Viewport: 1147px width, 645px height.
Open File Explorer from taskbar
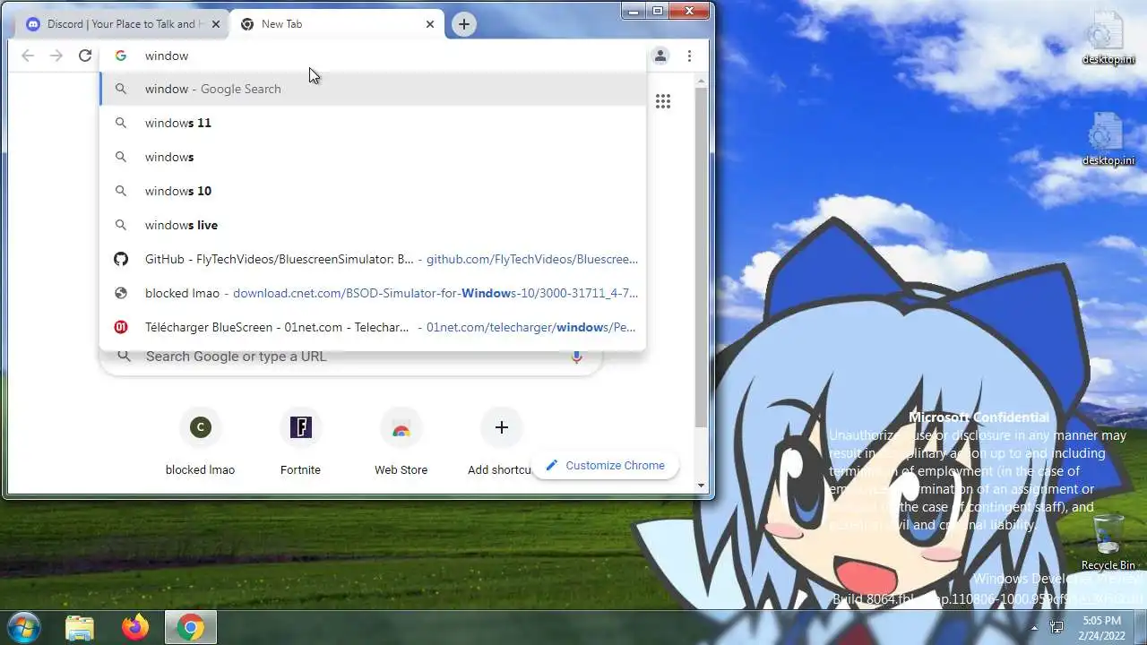pos(80,627)
